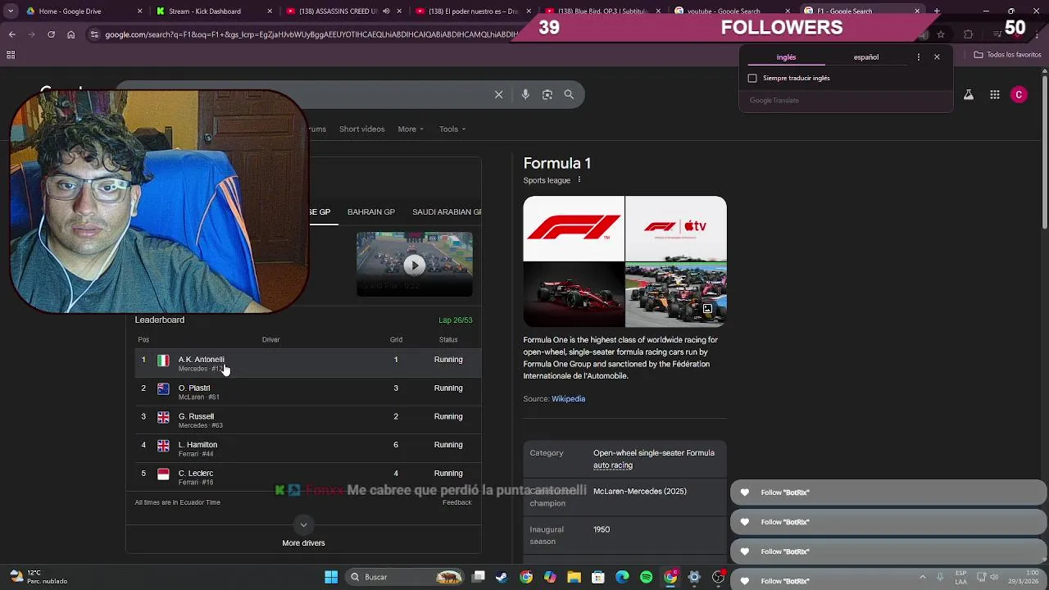Viewport: 1049px width, 590px height.
Task: Select the L. Hamilton leaderboard row
Action: coord(307,448)
